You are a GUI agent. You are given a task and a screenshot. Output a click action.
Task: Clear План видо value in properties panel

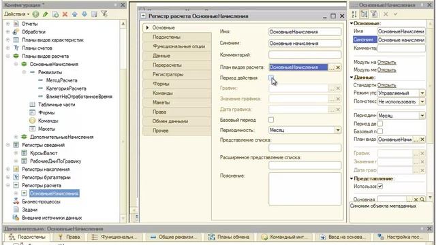pyautogui.click(x=422, y=140)
